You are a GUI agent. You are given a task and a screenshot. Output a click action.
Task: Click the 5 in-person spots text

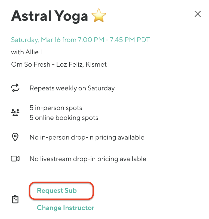[x=56, y=108]
